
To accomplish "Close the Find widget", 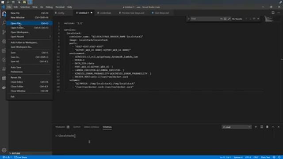I will point(258,19).
